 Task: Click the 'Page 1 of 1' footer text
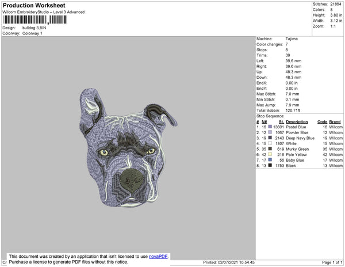pyautogui.click(x=332, y=262)
